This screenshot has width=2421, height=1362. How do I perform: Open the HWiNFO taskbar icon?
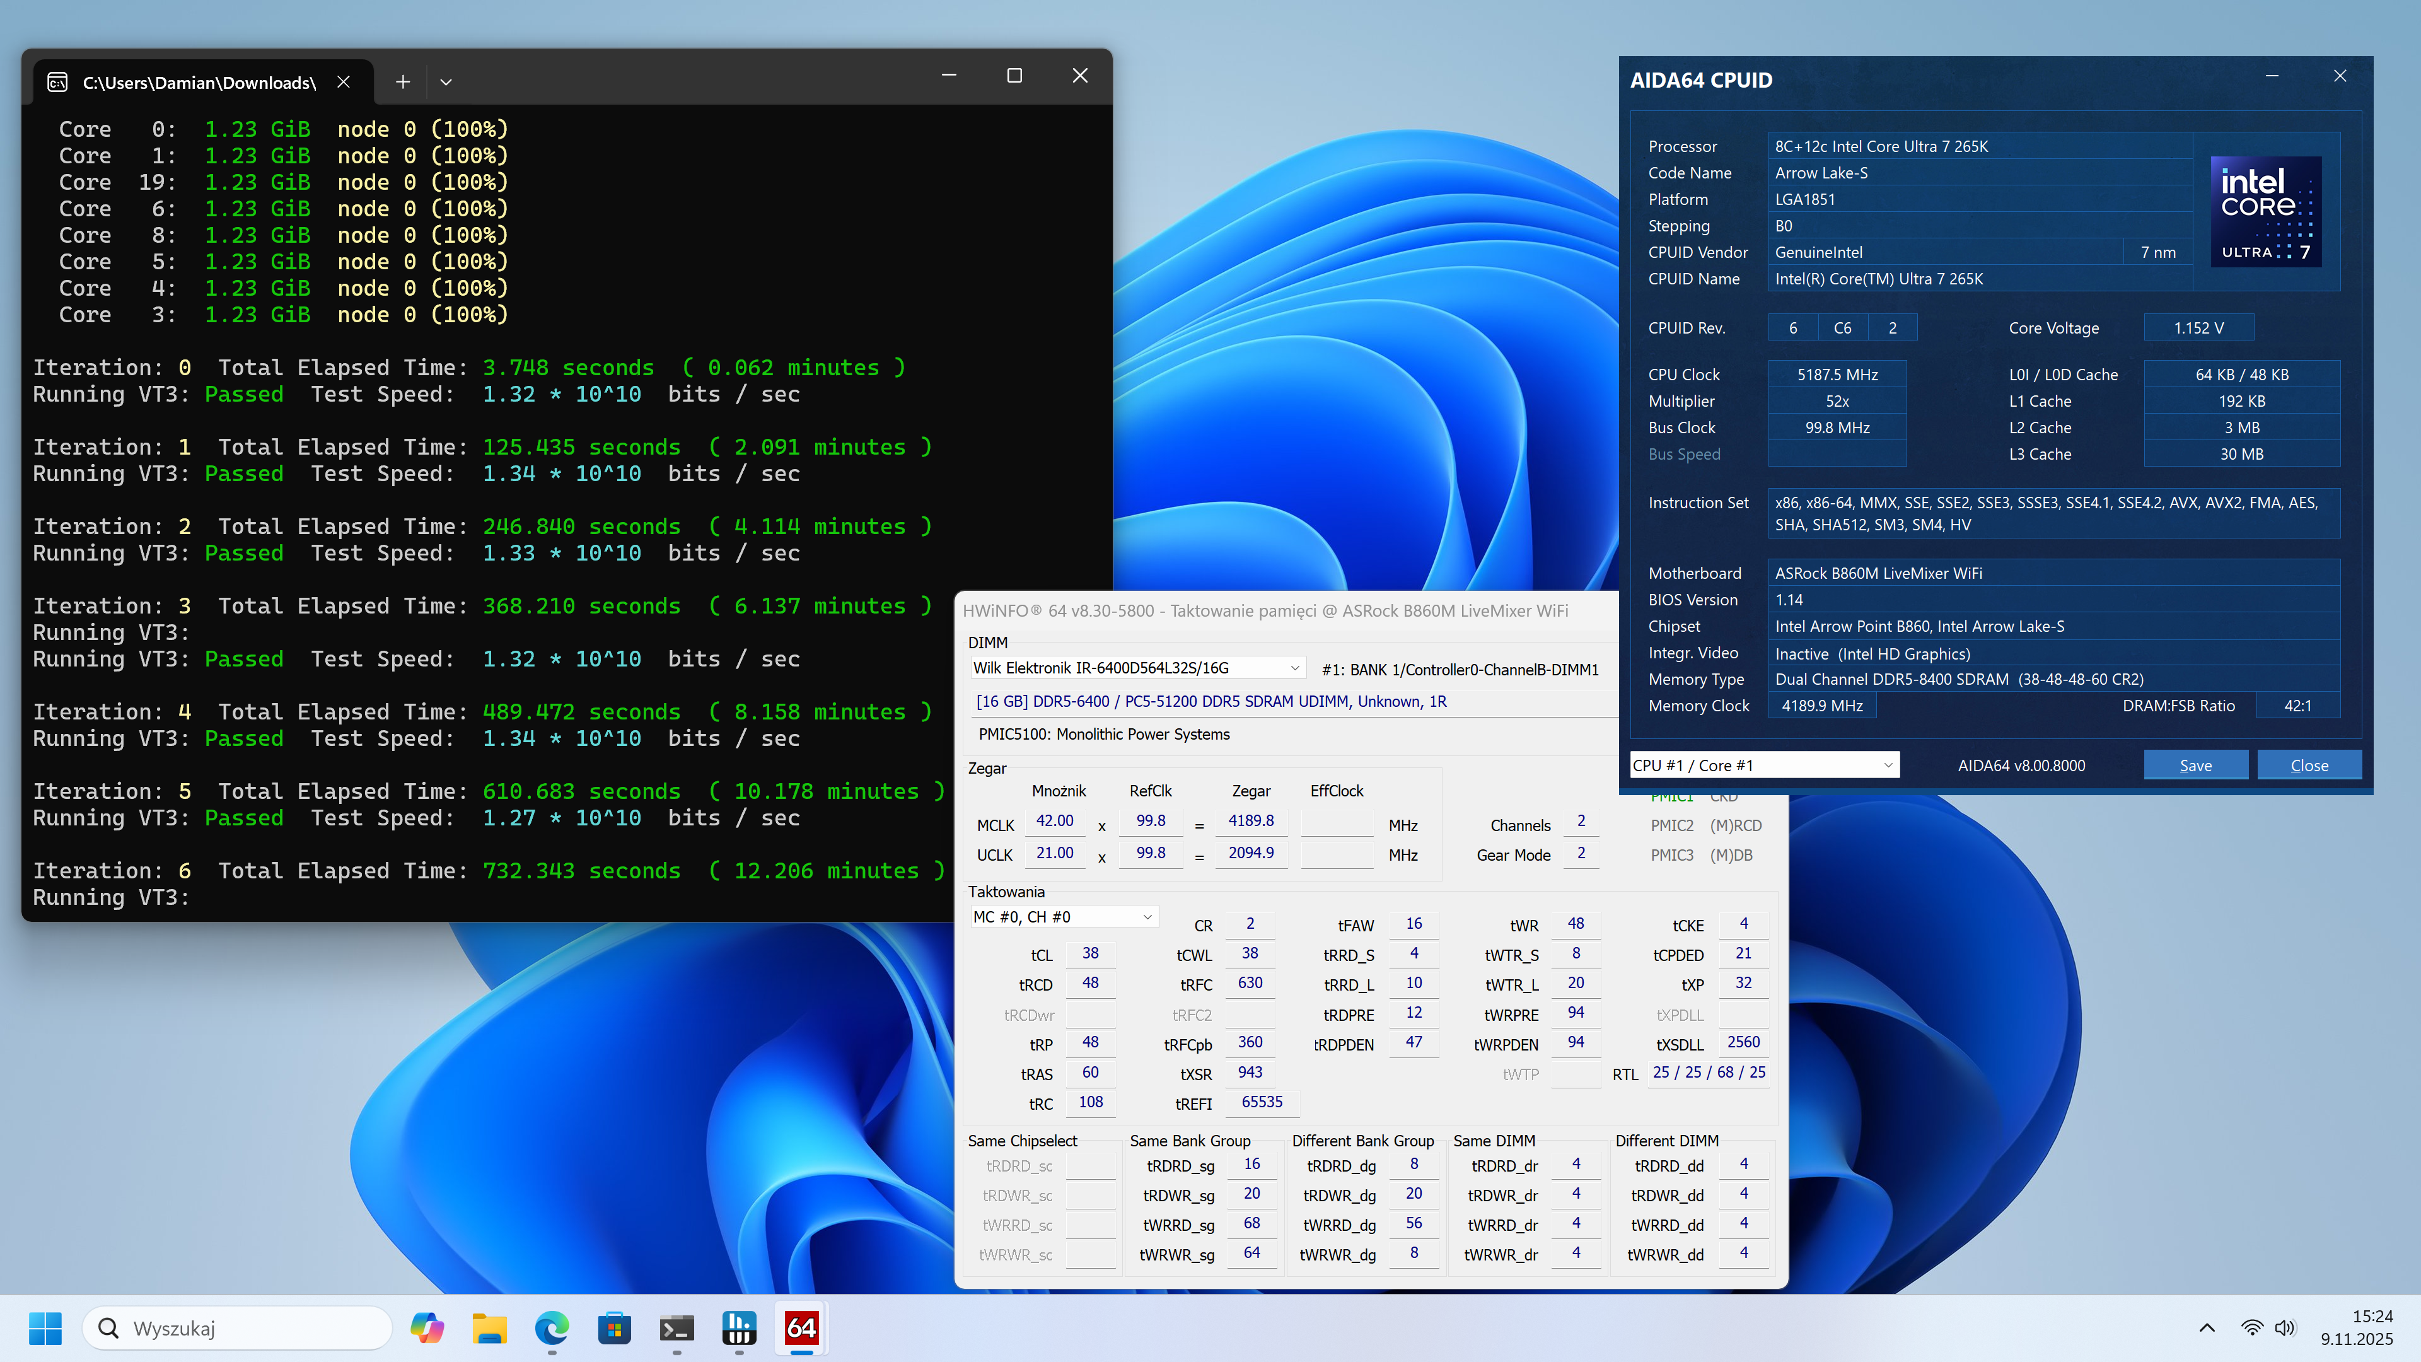(x=739, y=1327)
